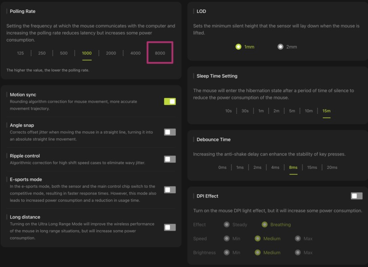Set DPI effect Speed to Max
The width and height of the screenshot is (368, 267).
pos(297,239)
